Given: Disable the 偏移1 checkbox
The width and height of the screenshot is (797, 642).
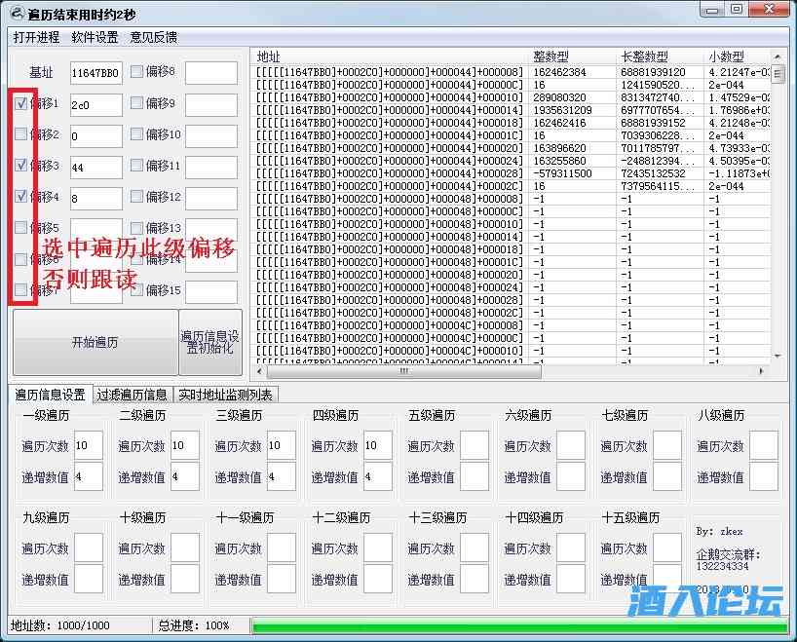Looking at the screenshot, I should [19, 104].
